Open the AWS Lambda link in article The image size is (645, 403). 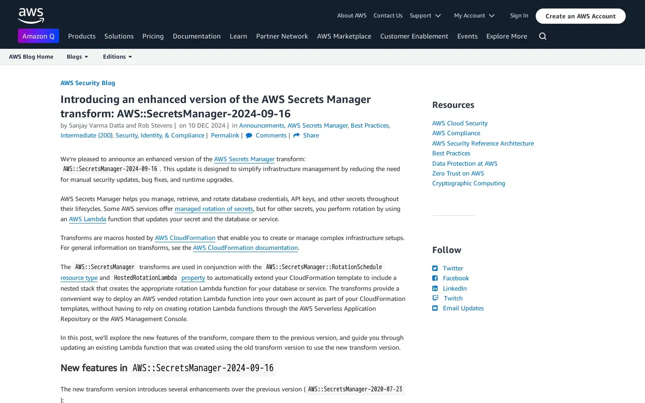87,219
